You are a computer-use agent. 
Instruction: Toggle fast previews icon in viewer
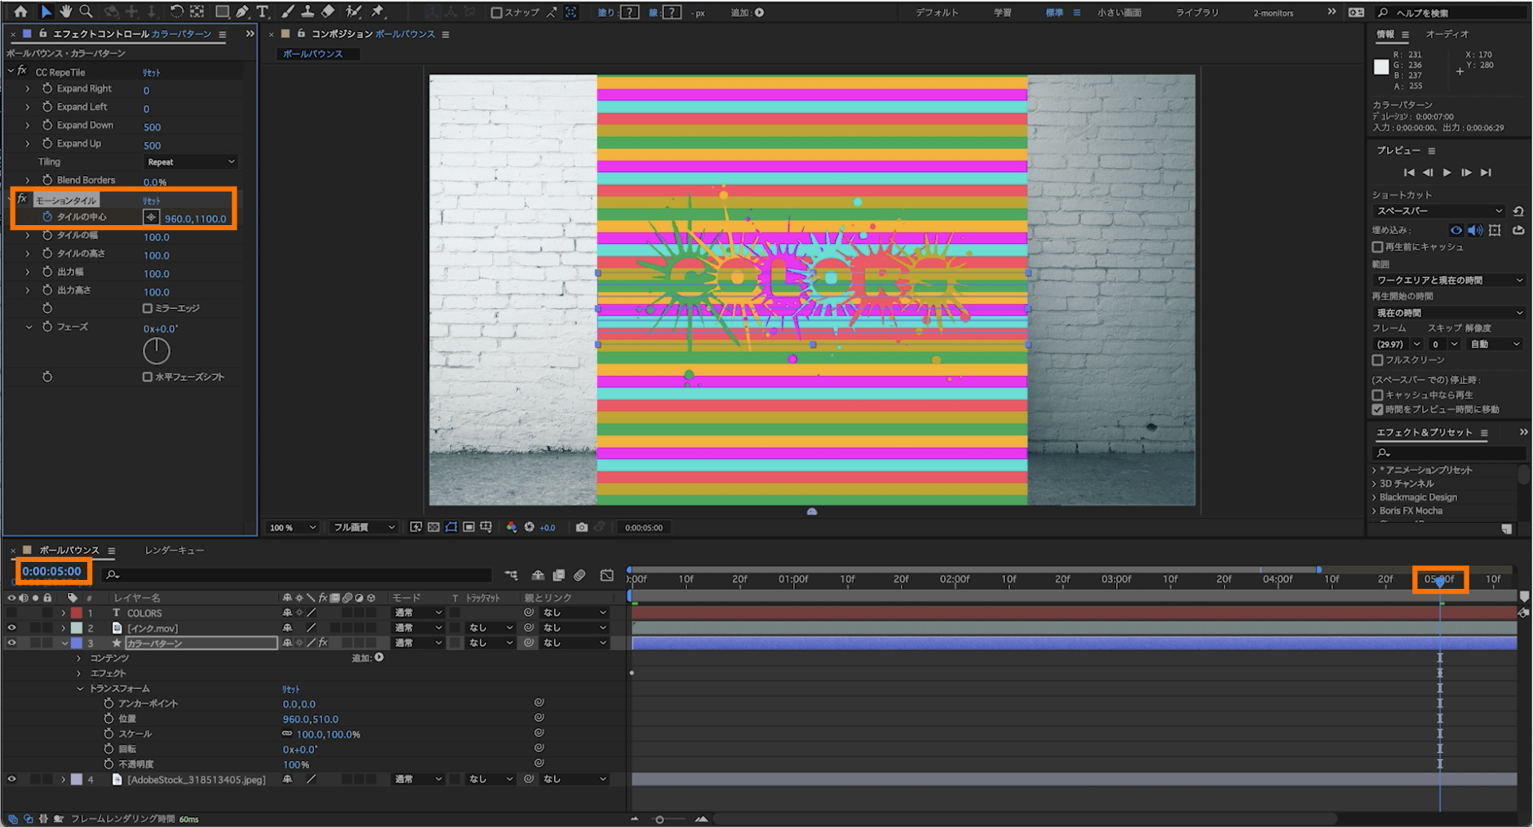click(x=416, y=528)
